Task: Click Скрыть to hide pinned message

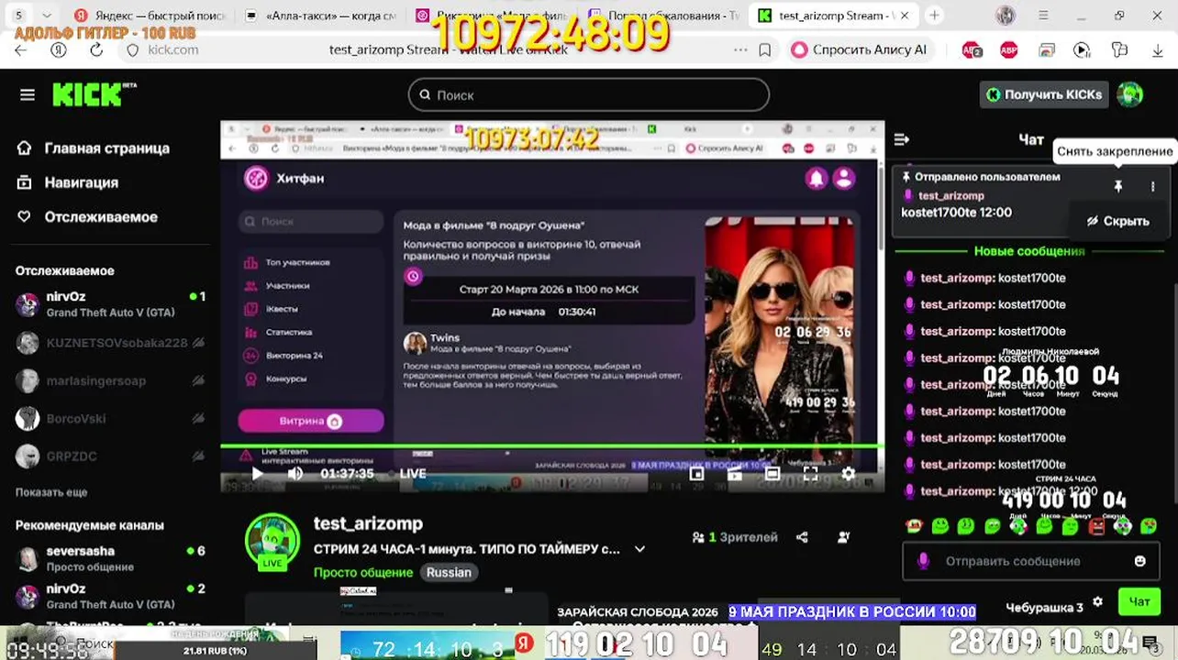Action: 1117,221
